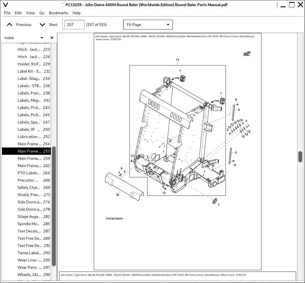Select highlighted Main Frame page 257 entry
This screenshot has width=305, height=283.
pyautogui.click(x=26, y=151)
